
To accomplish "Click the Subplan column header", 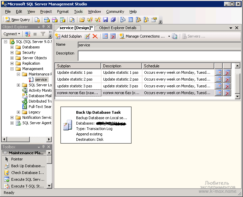I will tap(78, 66).
